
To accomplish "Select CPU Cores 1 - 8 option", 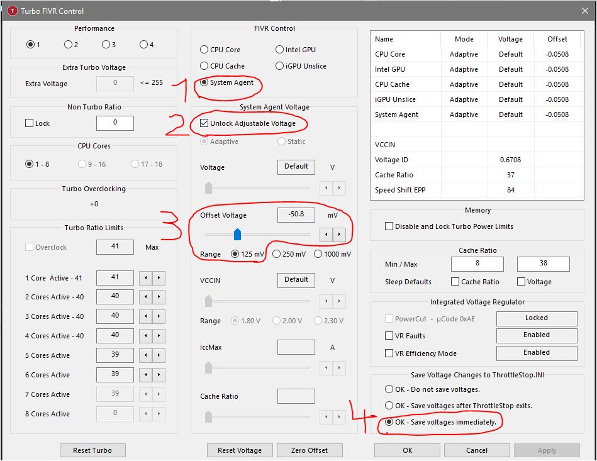I will tap(37, 164).
